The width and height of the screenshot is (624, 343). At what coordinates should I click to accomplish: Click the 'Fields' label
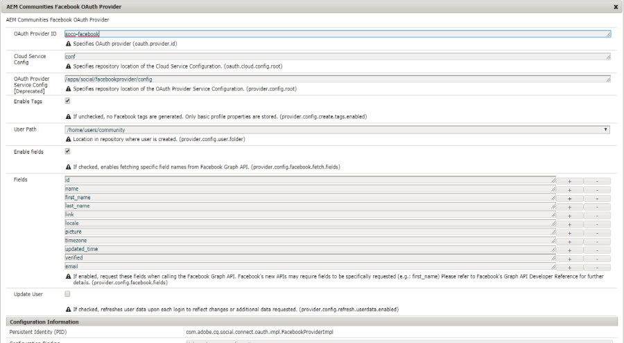tap(21, 180)
